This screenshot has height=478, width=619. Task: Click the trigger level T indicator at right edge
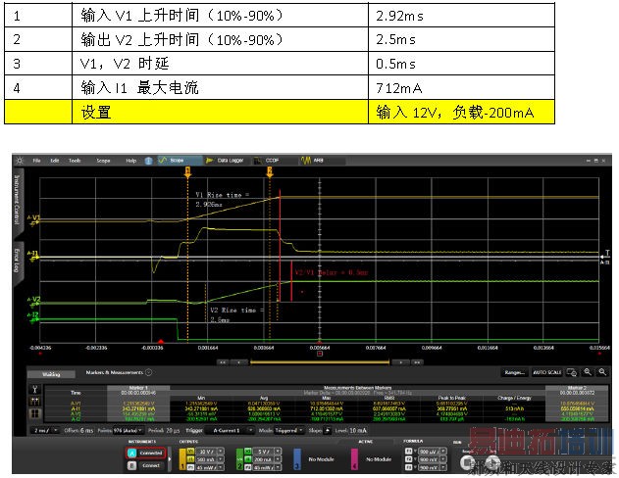pos(605,257)
